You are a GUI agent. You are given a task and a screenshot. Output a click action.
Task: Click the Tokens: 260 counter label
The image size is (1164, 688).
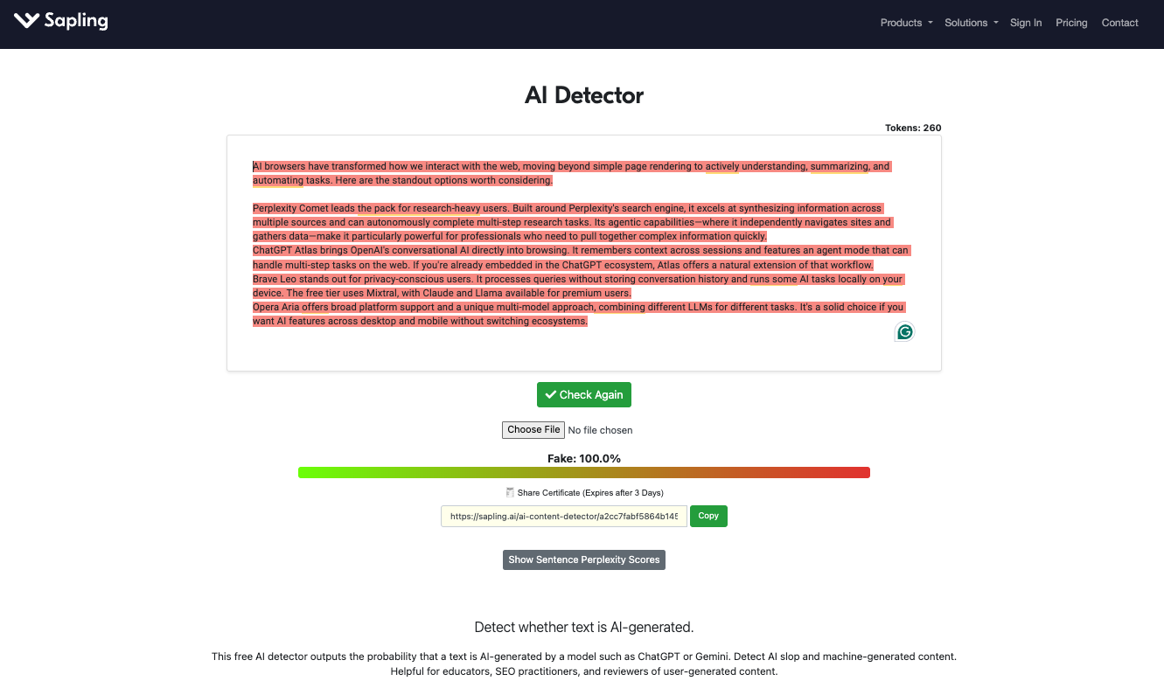[x=913, y=128]
